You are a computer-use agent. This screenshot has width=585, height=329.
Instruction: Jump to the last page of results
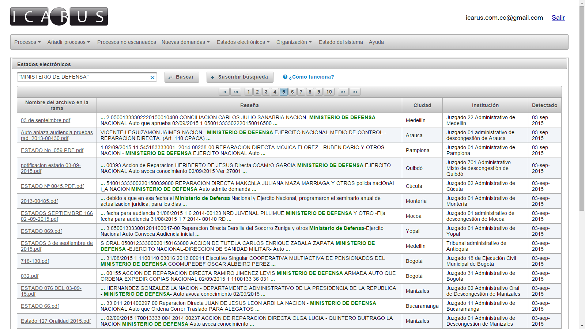(x=355, y=92)
